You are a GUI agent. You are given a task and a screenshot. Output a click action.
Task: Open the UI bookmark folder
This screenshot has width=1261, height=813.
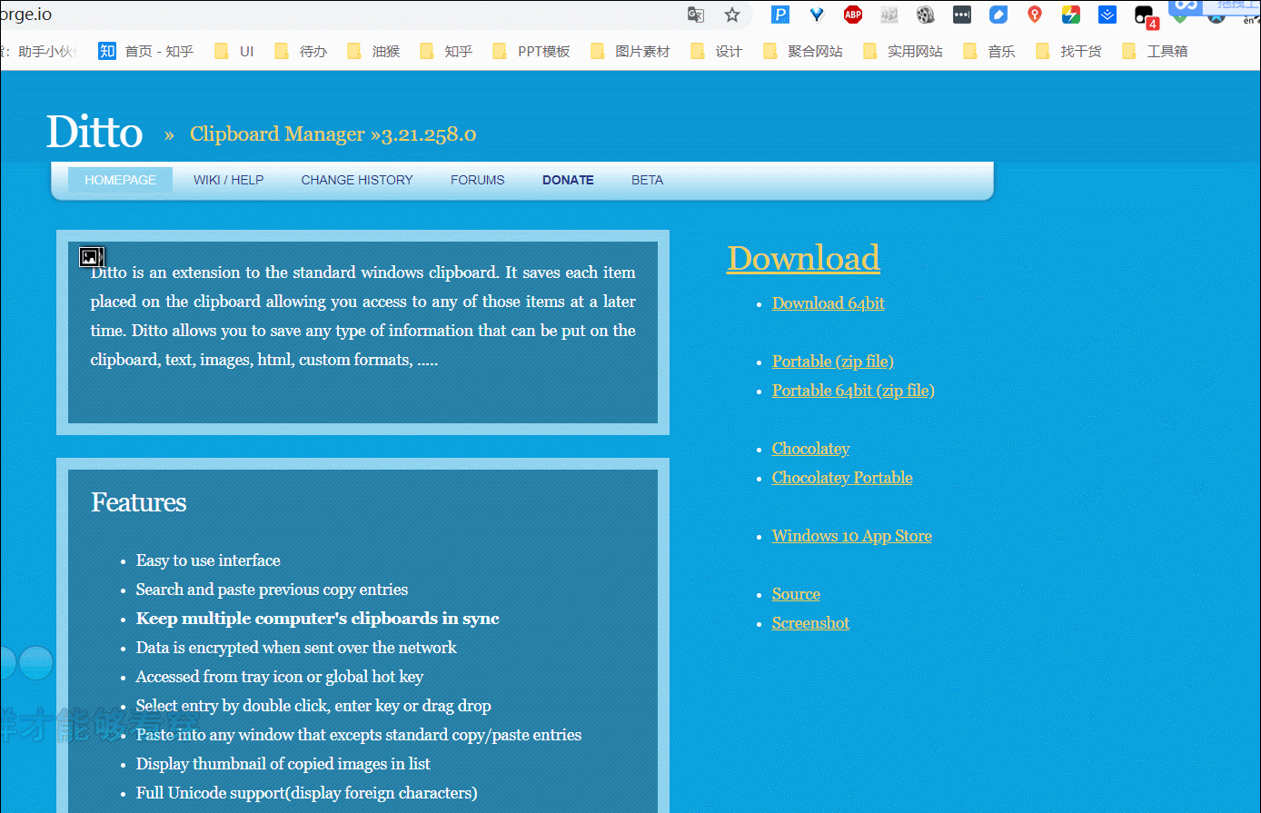pyautogui.click(x=234, y=51)
